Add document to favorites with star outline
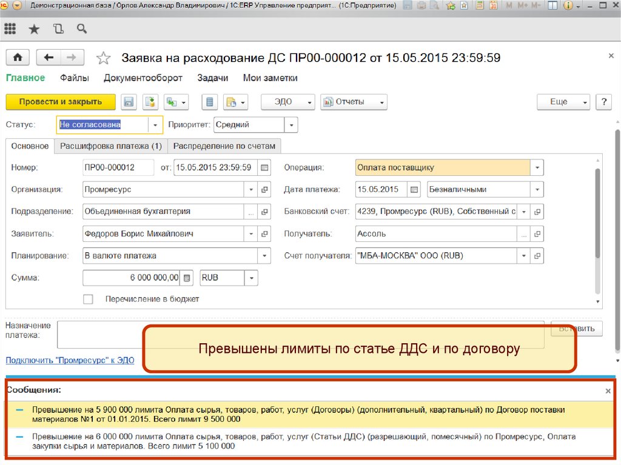This screenshot has height=465, width=621. pyautogui.click(x=103, y=58)
